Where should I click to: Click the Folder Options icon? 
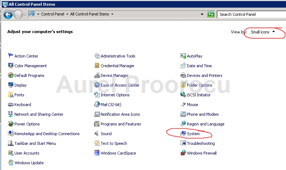183,85
